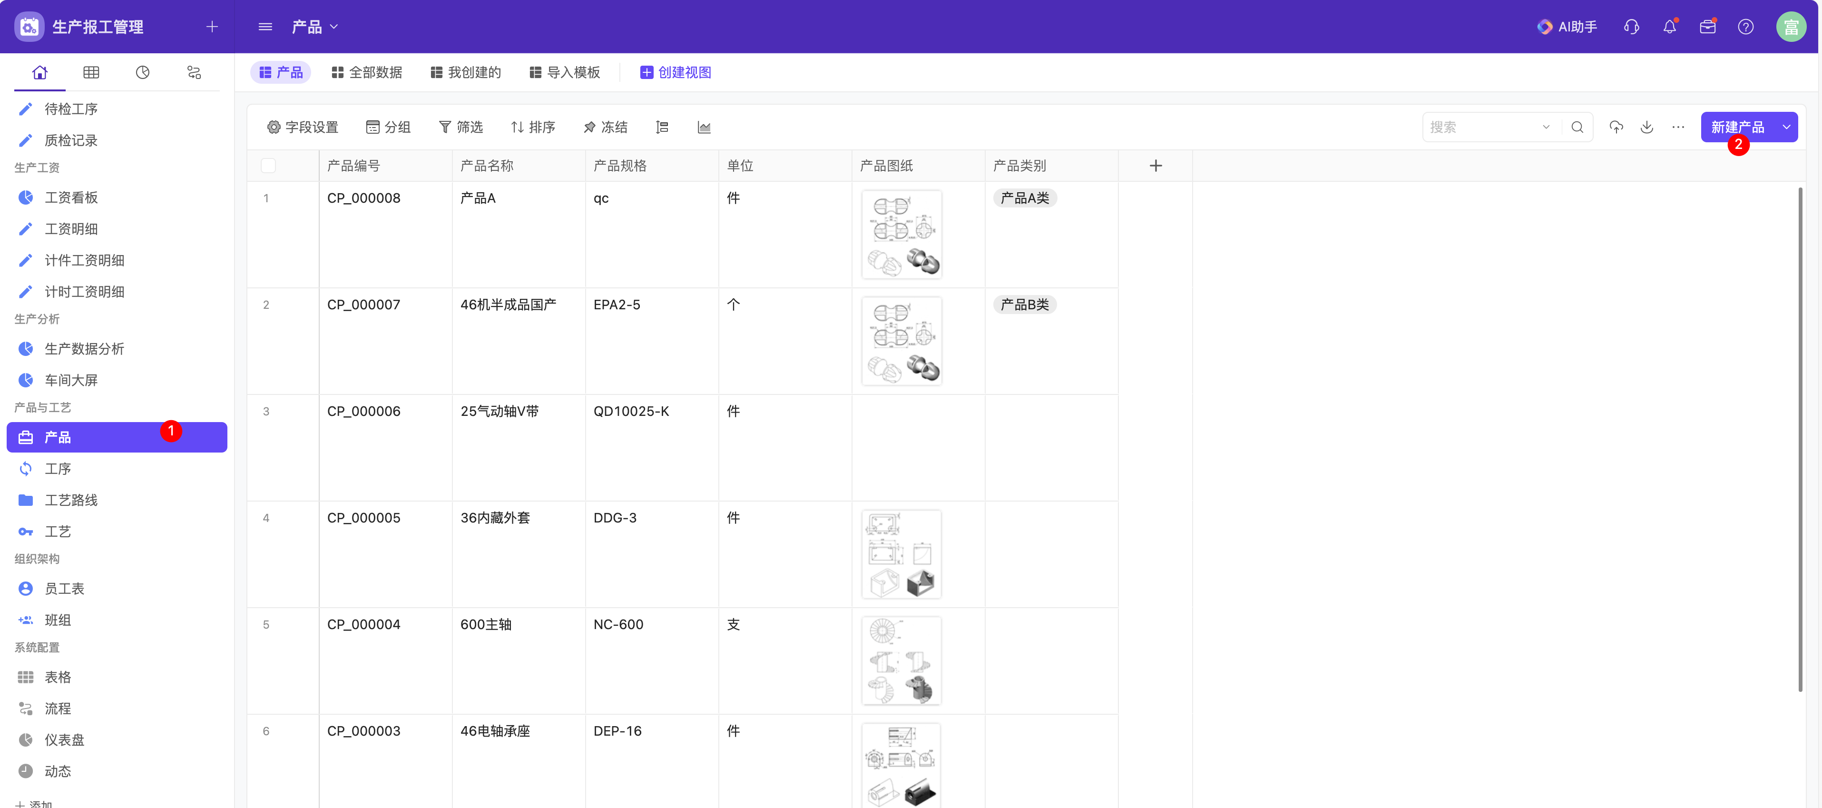Open the notifications bell

[x=1669, y=27]
